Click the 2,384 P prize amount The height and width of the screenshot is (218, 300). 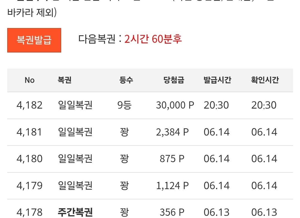click(172, 132)
